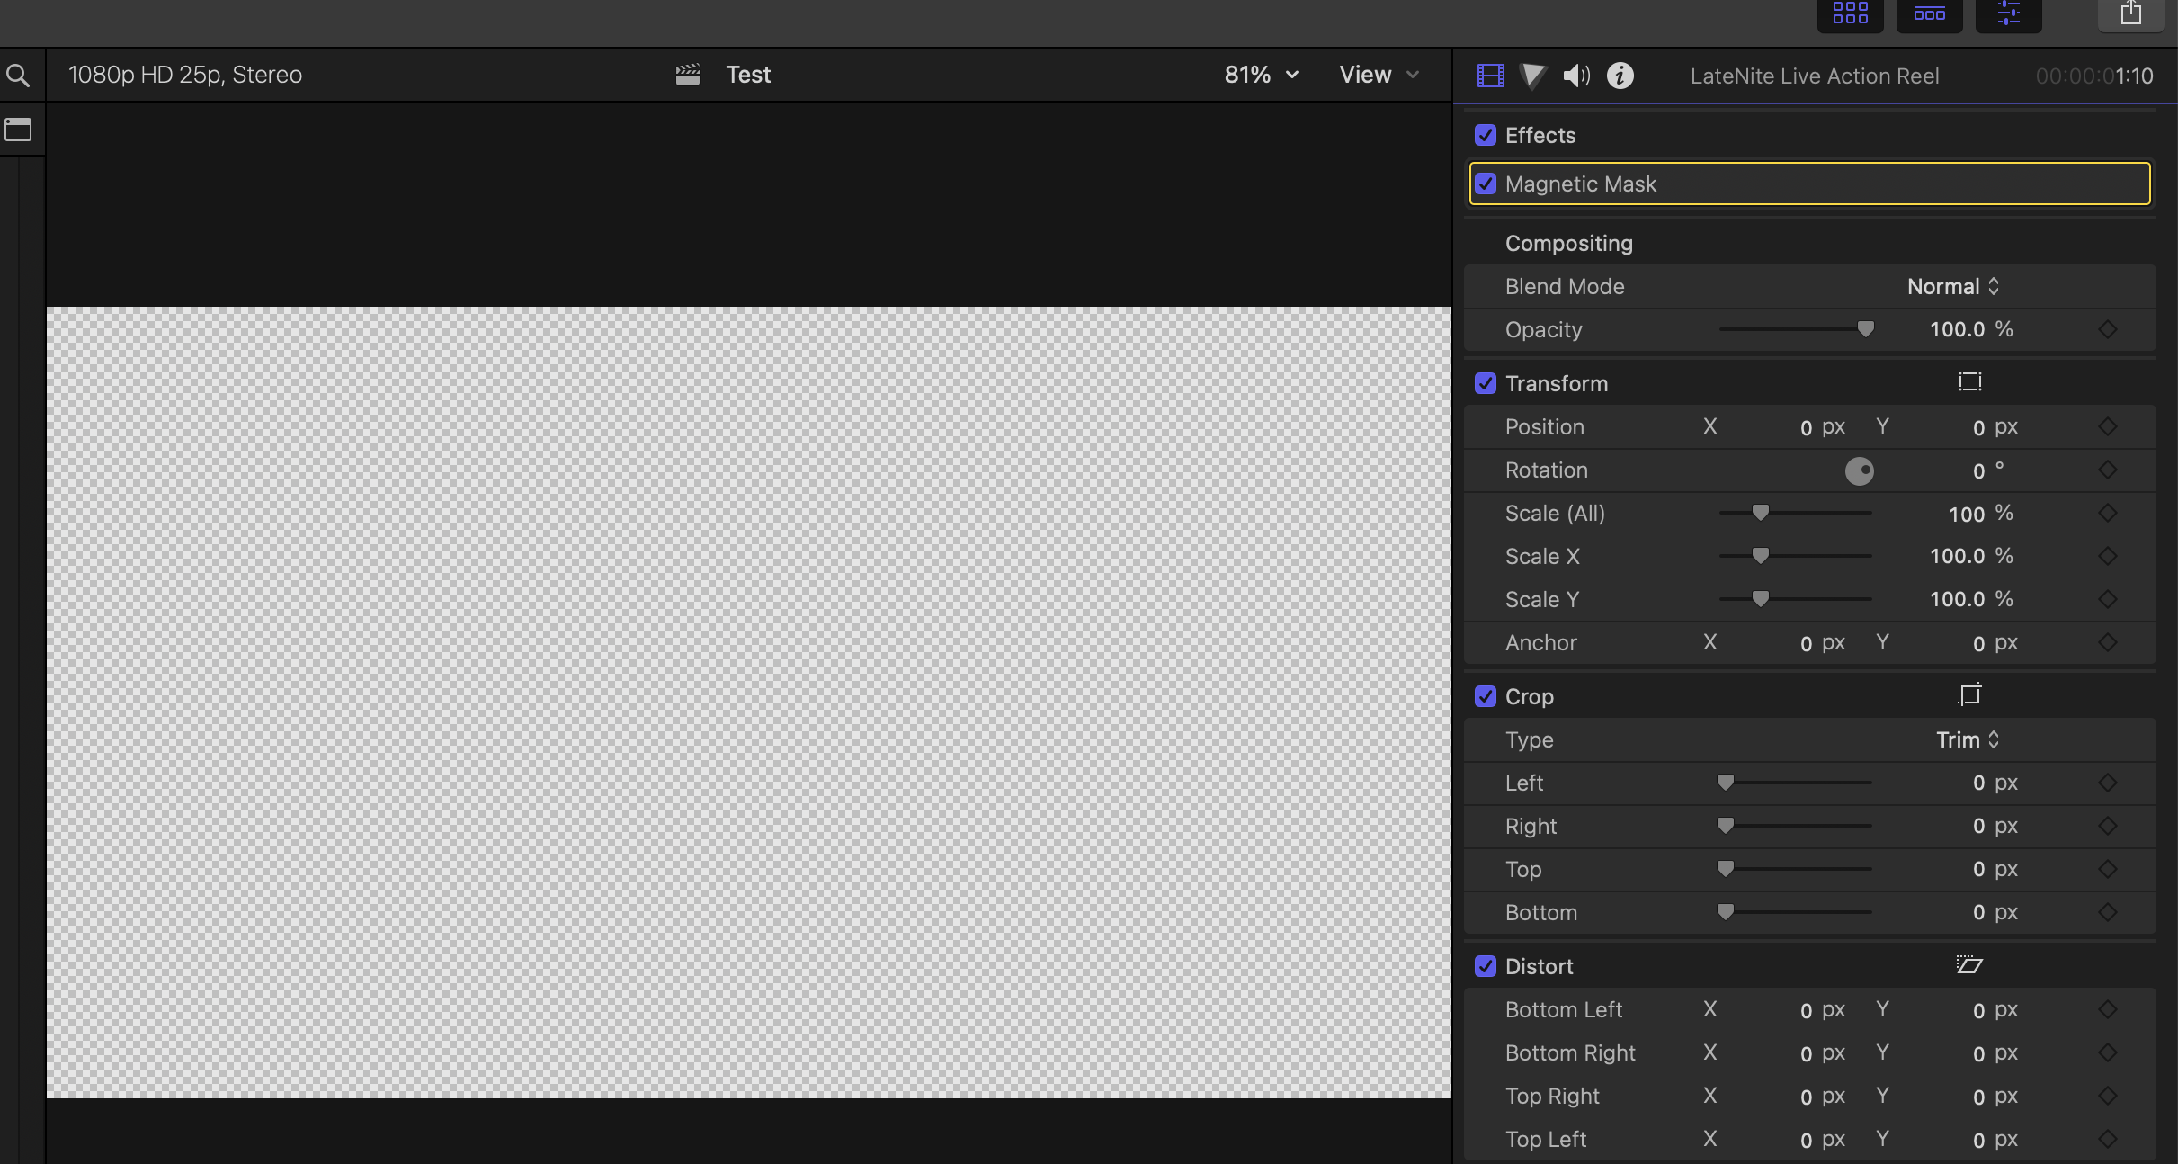Disable the Magnetic Mask effect checkbox
Viewport: 2178px width, 1164px height.
1486,184
